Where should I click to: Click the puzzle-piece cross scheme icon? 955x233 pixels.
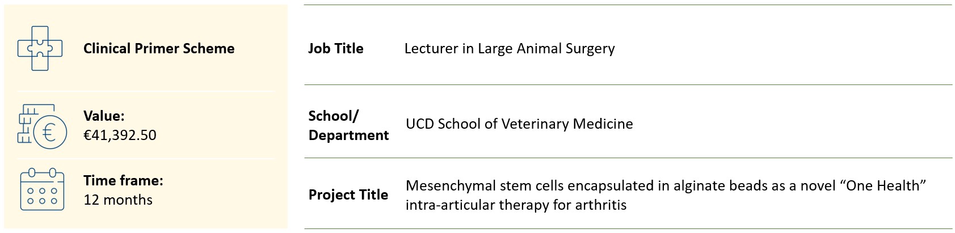tap(40, 48)
